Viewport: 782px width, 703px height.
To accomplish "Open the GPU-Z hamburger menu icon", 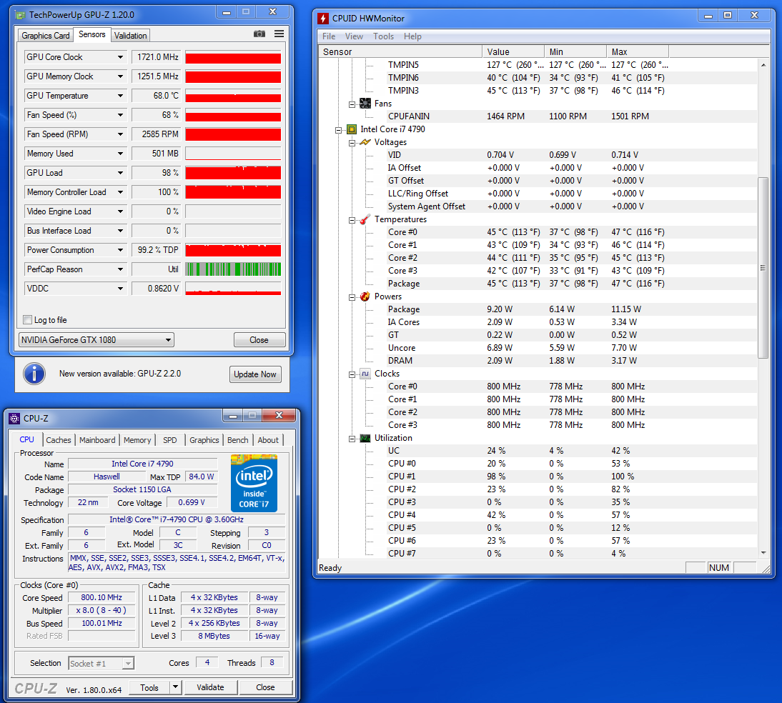I will click(279, 34).
